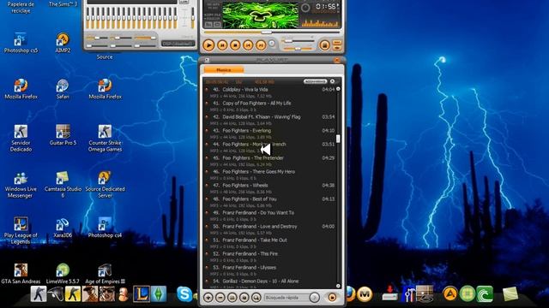Click the magnifier search icon in playlist toolbar
The width and height of the screenshot is (549, 308).
coord(256,298)
